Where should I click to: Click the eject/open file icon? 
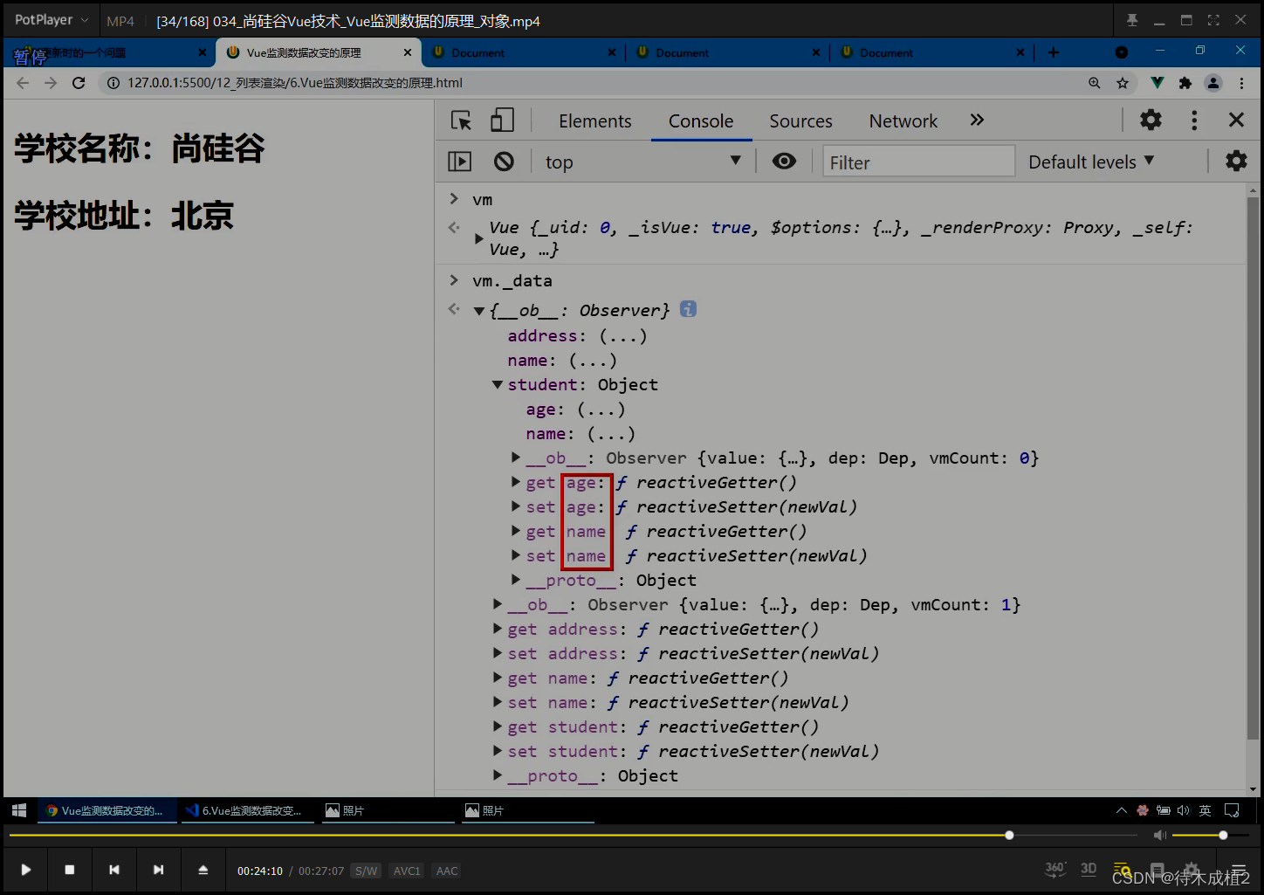coord(203,870)
